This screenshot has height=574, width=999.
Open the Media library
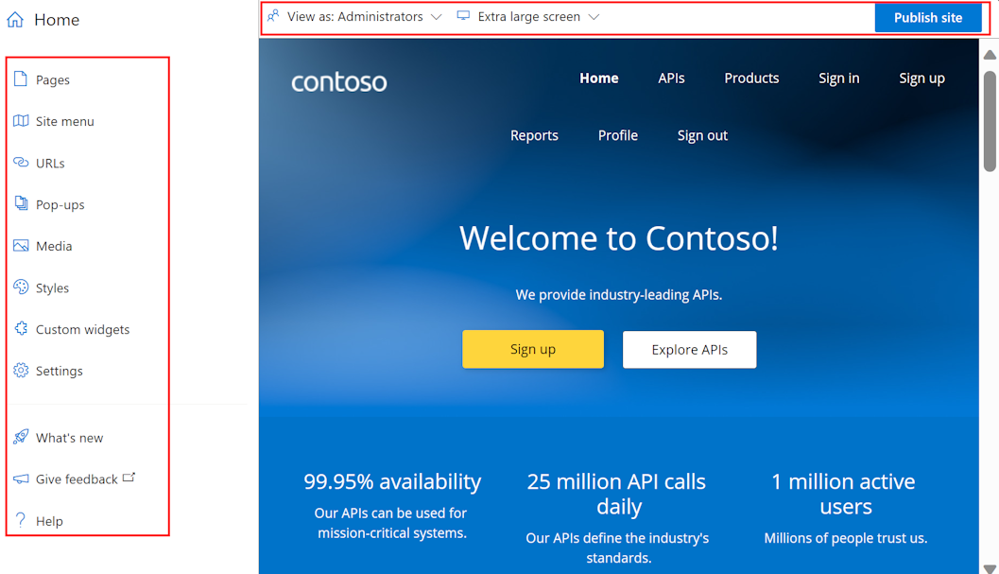(54, 246)
